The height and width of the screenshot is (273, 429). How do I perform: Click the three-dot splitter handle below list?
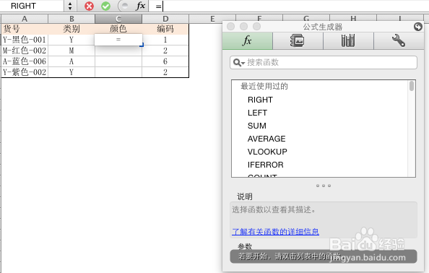tap(324, 186)
